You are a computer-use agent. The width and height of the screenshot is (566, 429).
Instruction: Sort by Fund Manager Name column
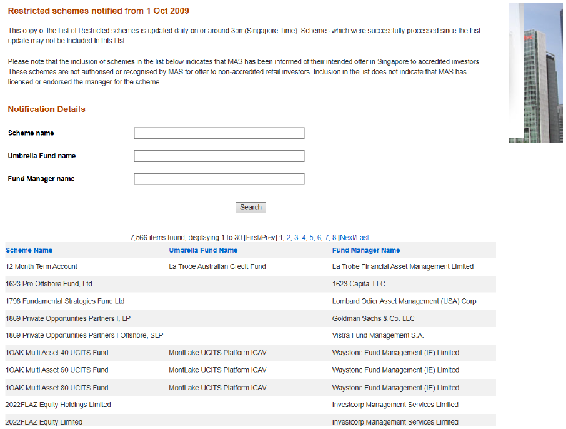366,250
